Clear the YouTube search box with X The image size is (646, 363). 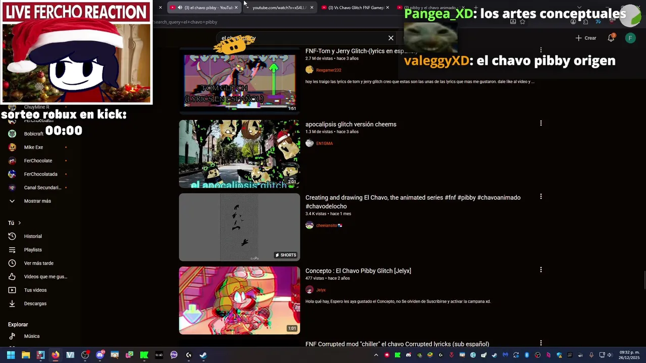tap(391, 38)
